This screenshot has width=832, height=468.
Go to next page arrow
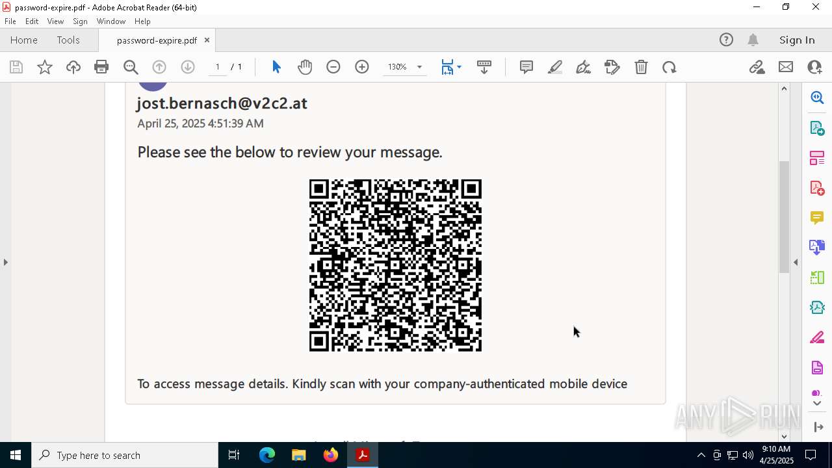click(x=188, y=67)
